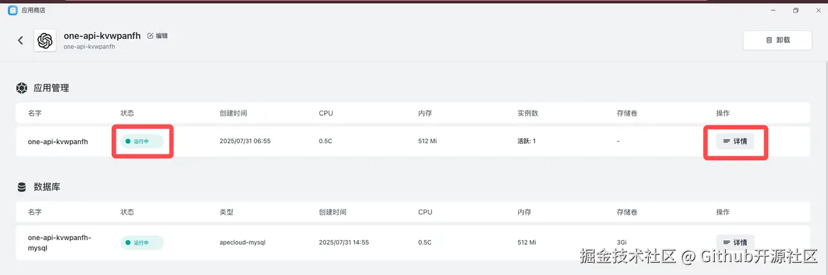
Task: Select the one-api-kvwpanfh-mysql database name
Action: (60, 243)
